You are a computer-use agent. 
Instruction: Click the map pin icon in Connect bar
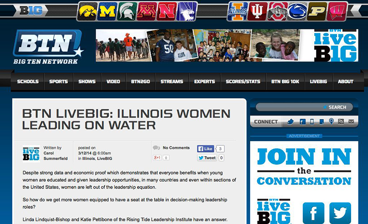331,121
